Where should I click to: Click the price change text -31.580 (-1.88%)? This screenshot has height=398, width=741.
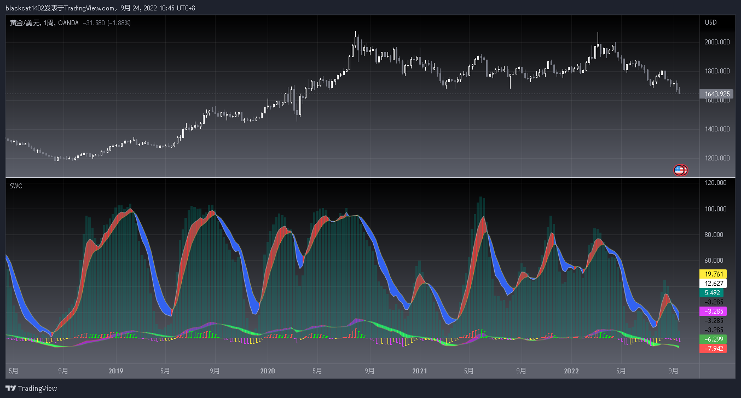[x=107, y=23]
